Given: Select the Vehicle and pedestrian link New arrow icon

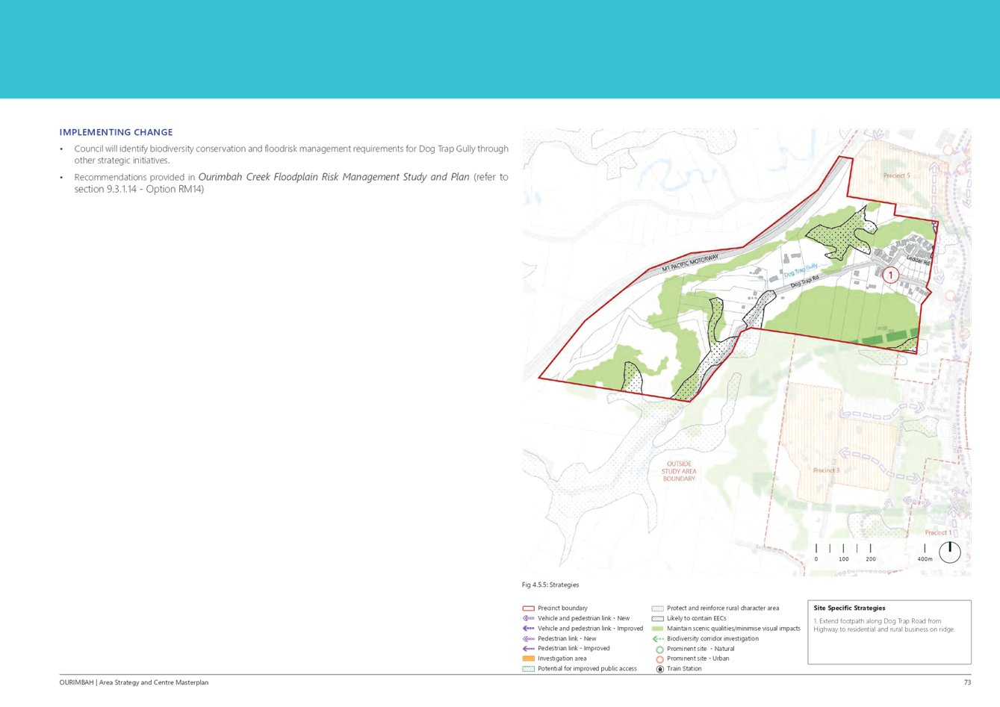Looking at the screenshot, I should [529, 617].
